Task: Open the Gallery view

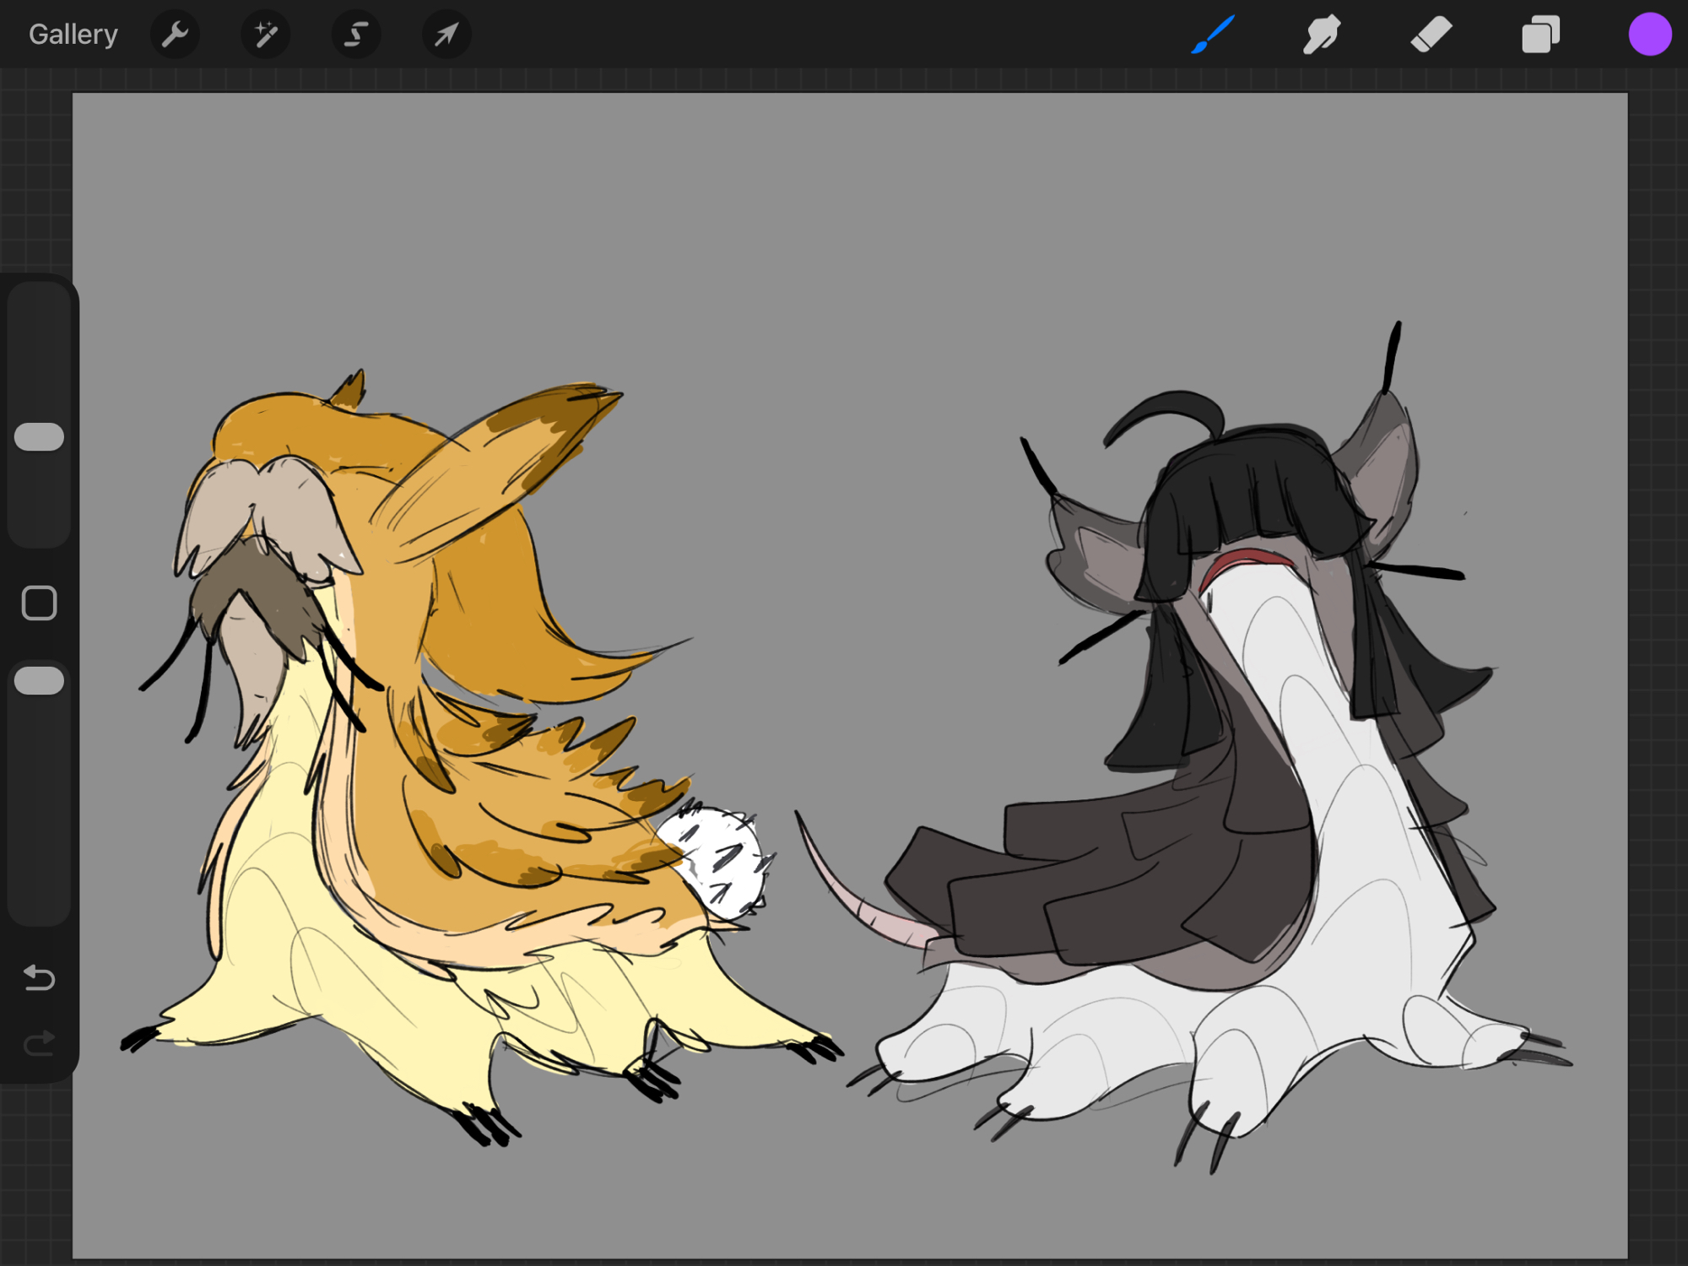Action: [73, 35]
